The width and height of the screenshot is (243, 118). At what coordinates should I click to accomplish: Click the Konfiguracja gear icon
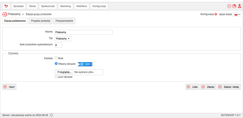pyautogui.click(x=216, y=14)
